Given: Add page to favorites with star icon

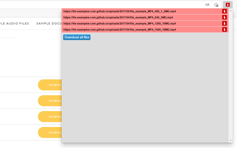Looking at the screenshot, I should [x=216, y=5].
